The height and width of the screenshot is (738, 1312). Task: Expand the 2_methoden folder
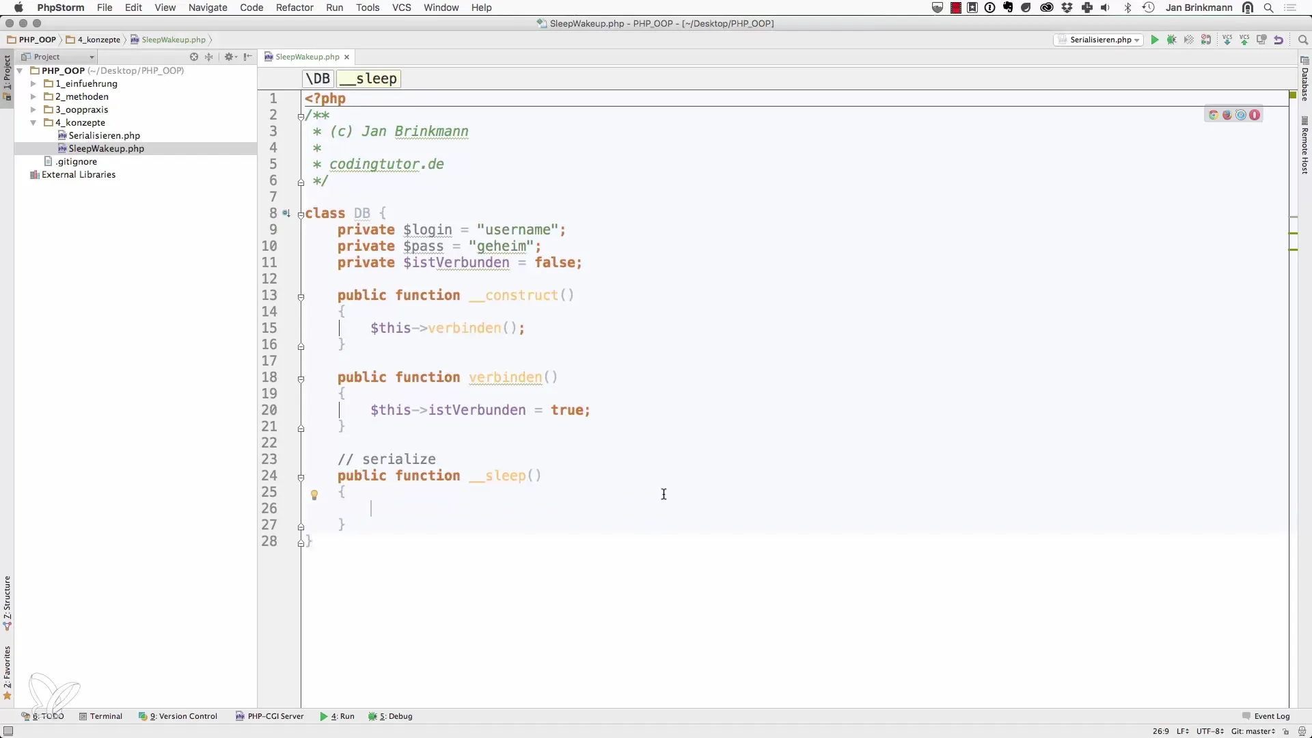coord(33,96)
